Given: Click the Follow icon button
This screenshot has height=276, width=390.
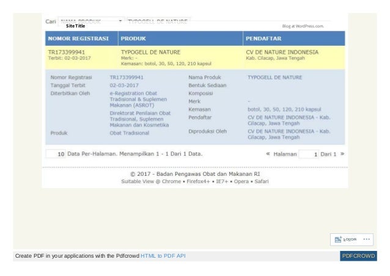Looking at the screenshot, I should pos(345,239).
